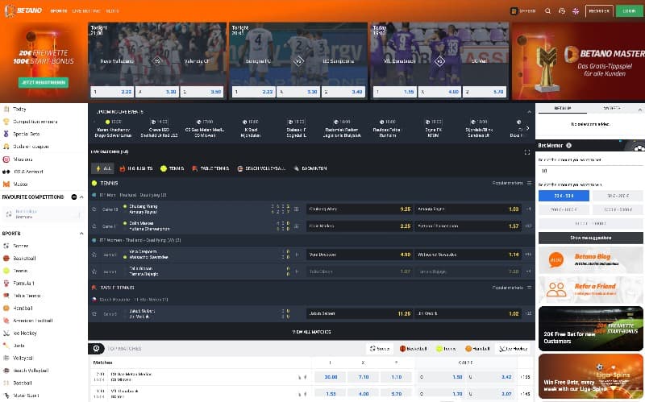Open the Liga-Spins promo banner

tap(591, 376)
